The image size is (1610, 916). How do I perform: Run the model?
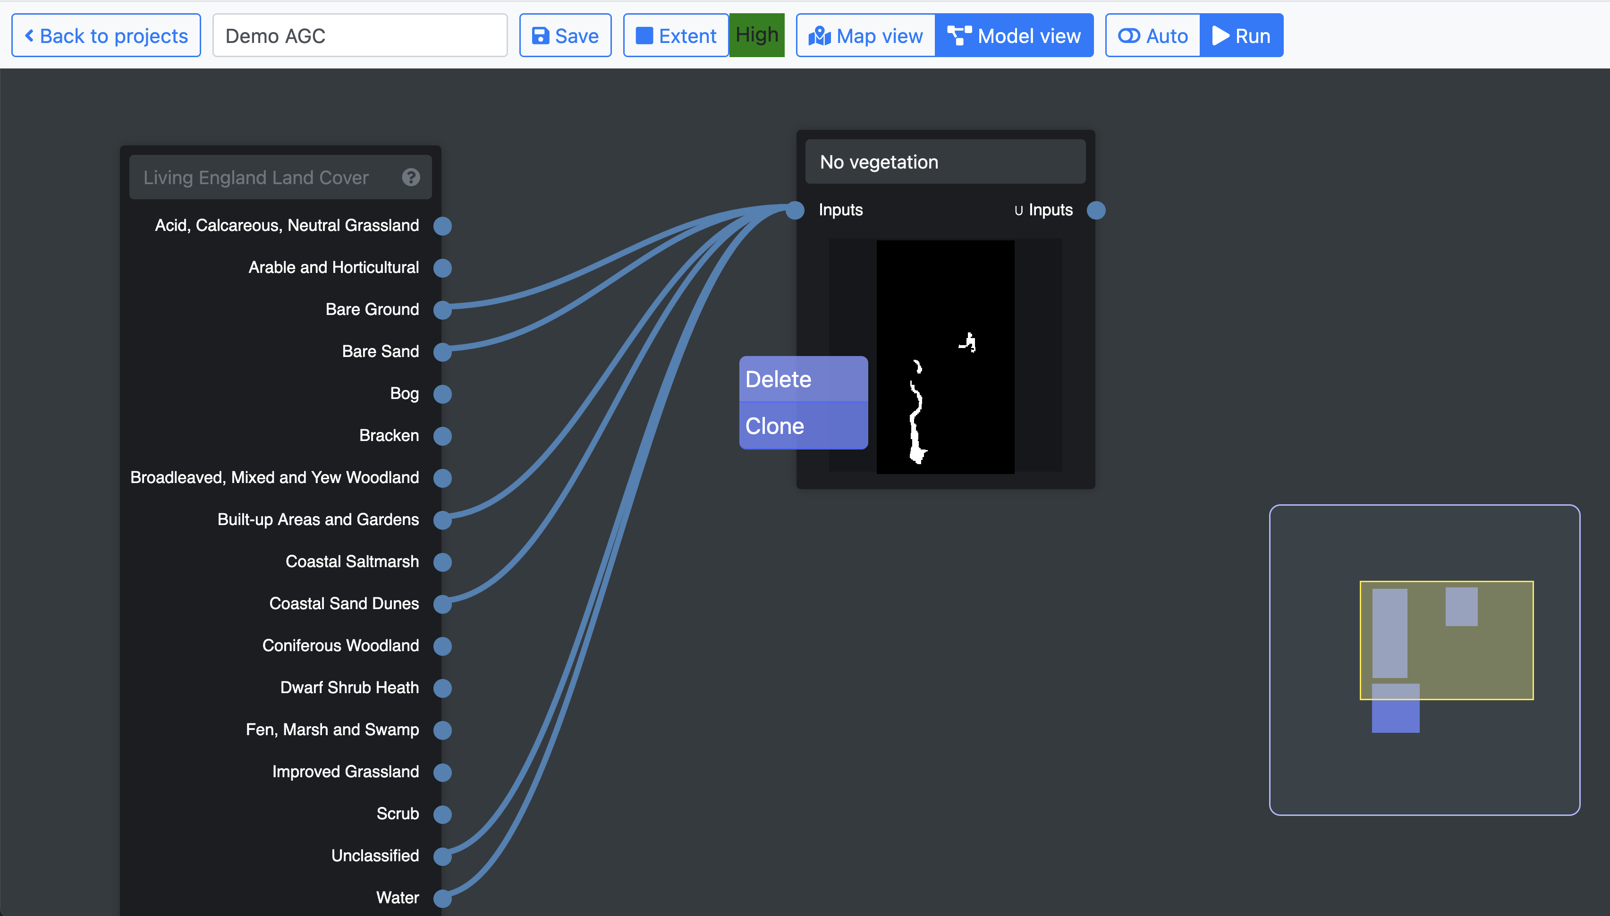coord(1241,36)
